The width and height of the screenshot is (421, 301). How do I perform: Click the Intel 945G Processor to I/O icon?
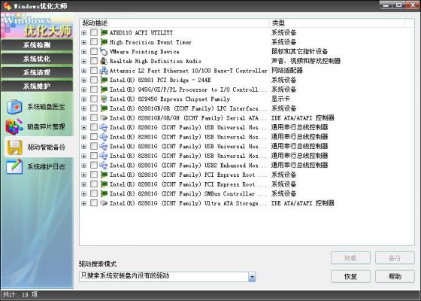[104, 90]
